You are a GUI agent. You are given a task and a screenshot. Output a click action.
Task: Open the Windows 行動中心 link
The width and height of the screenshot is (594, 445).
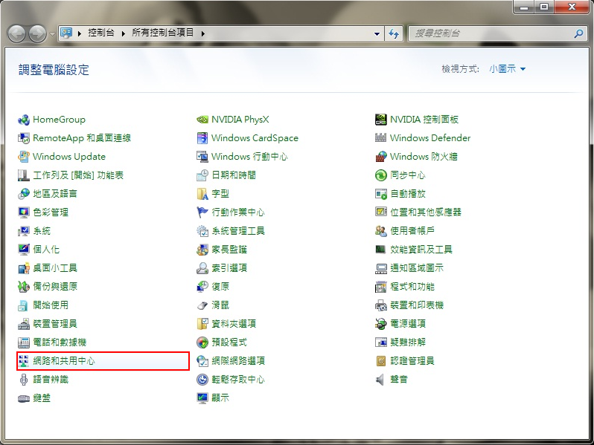click(249, 157)
